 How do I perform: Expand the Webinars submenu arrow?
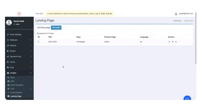(31, 40)
